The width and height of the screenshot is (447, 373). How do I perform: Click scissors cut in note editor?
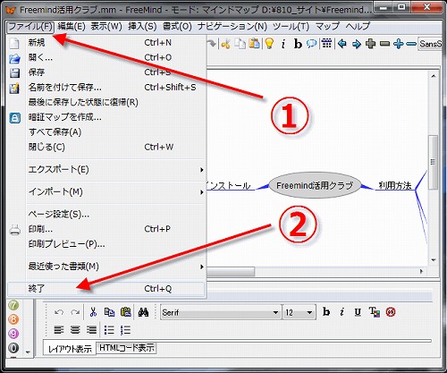(x=93, y=312)
